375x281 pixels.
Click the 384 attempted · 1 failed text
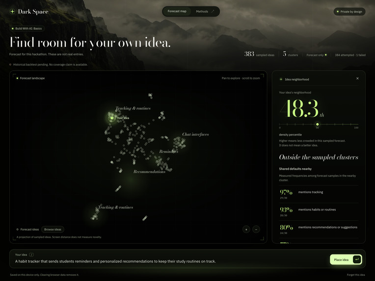pos(350,55)
